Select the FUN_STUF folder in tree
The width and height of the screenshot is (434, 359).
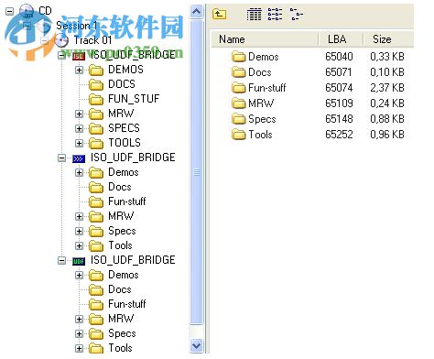[x=134, y=99]
